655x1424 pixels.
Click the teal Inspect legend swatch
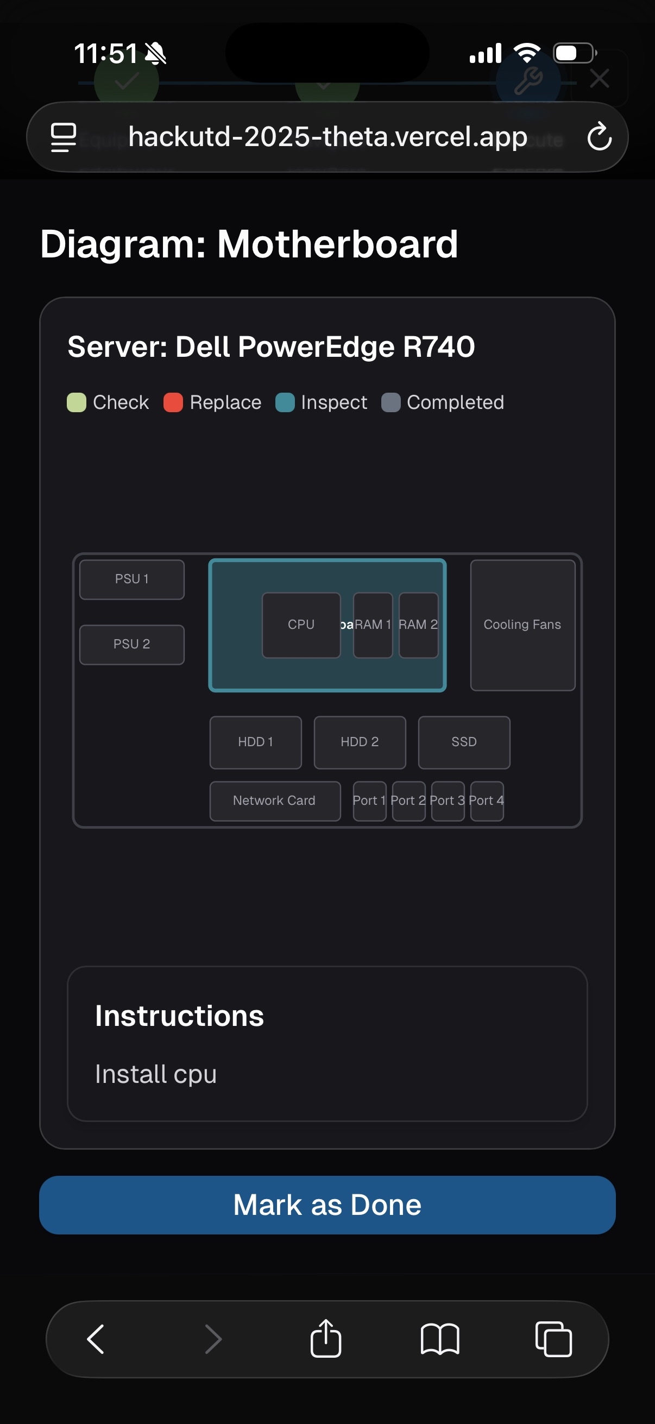point(285,402)
